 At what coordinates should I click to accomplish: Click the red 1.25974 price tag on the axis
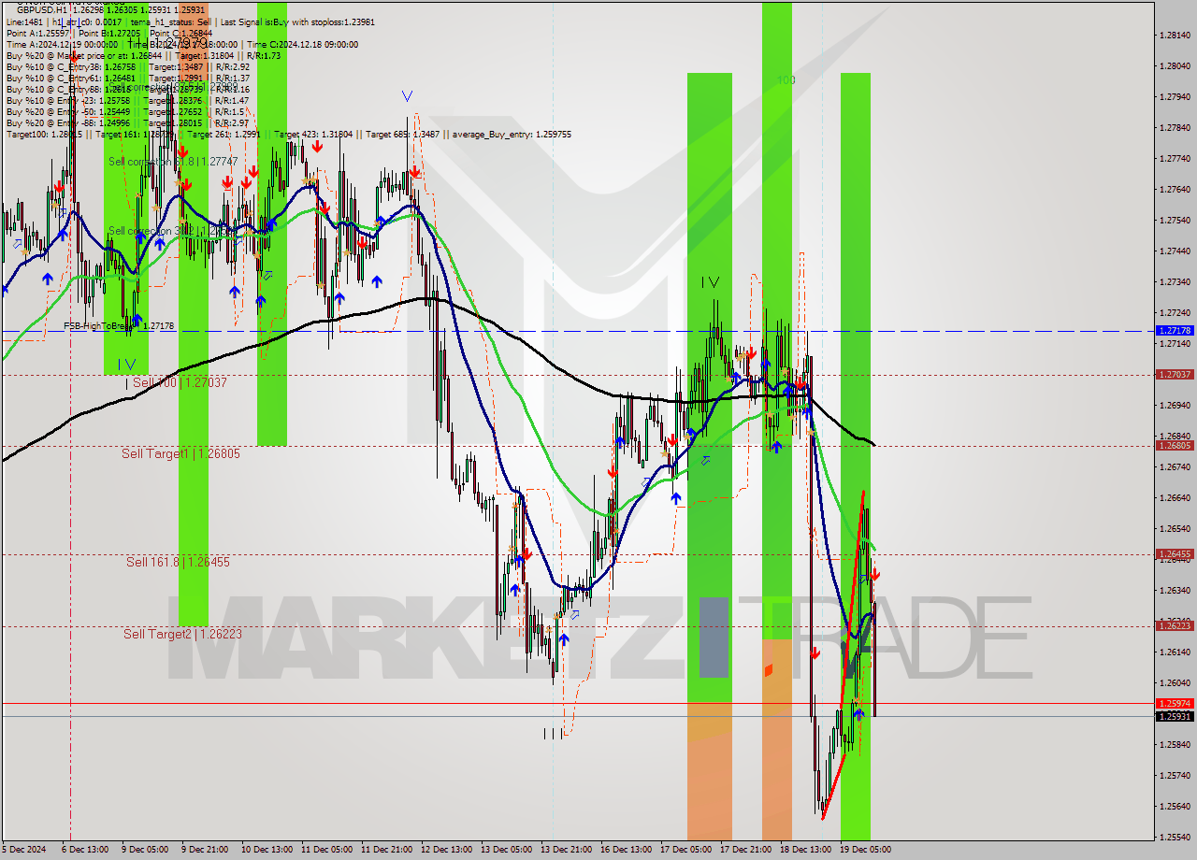pos(1175,703)
